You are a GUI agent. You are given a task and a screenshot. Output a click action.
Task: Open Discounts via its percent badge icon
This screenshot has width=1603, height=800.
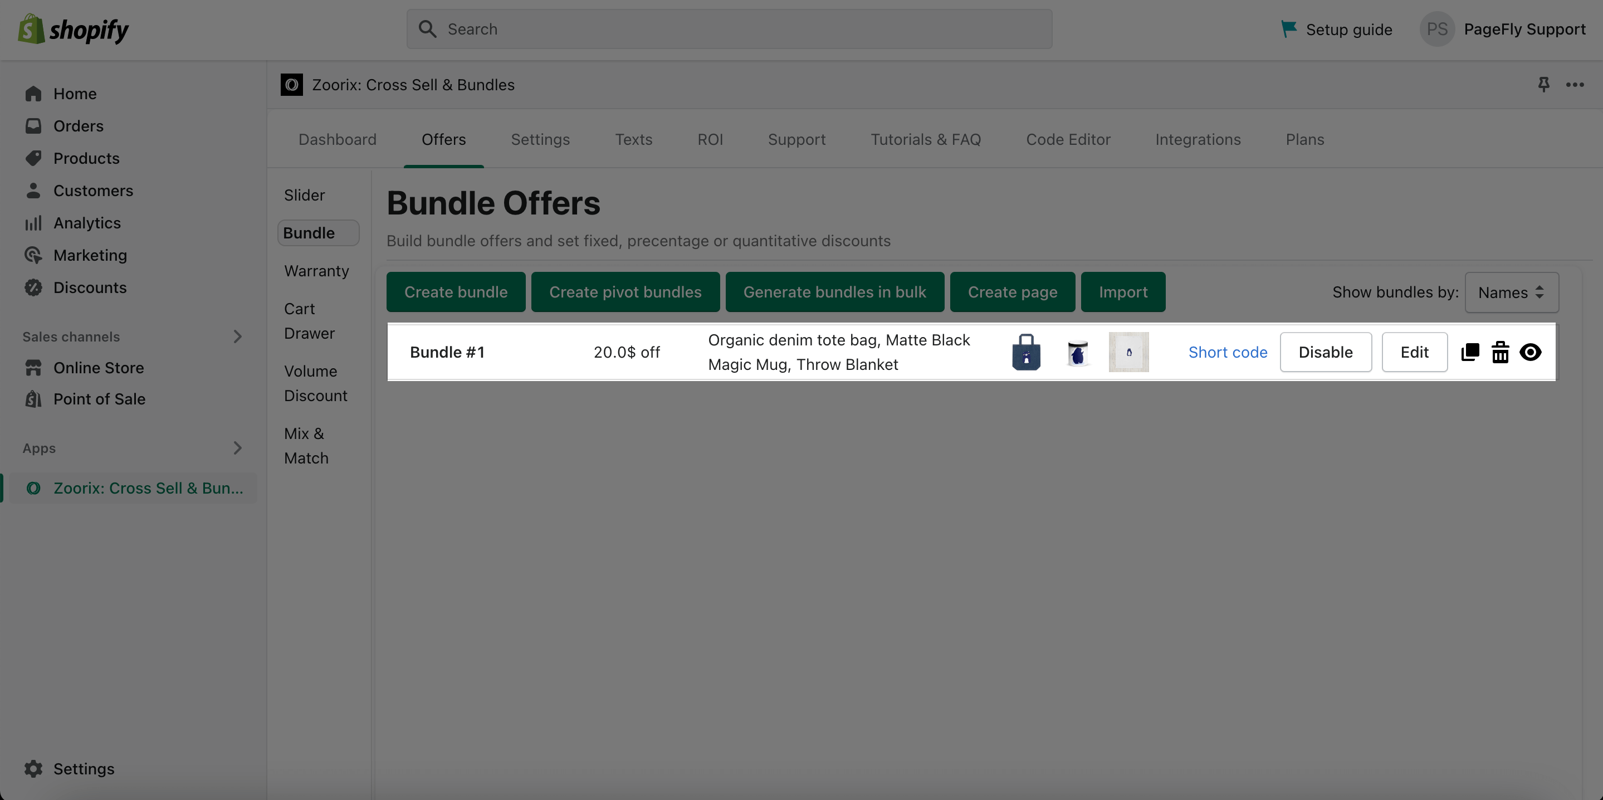[33, 287]
